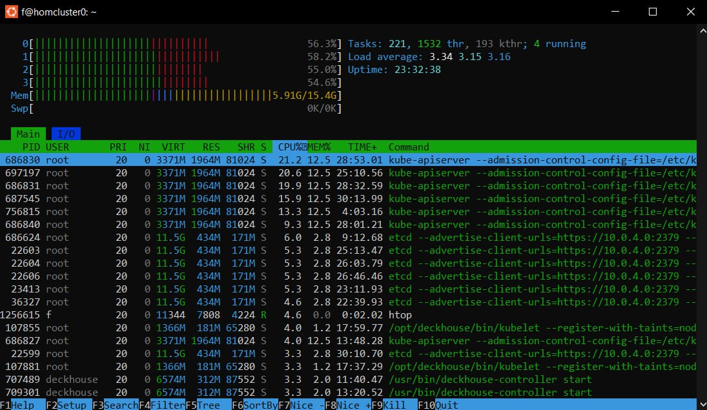Click the Uptime 23:32:38 text
The image size is (707, 410).
[x=394, y=70]
